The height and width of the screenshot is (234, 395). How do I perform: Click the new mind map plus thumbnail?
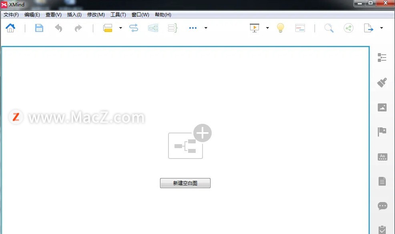click(190, 141)
